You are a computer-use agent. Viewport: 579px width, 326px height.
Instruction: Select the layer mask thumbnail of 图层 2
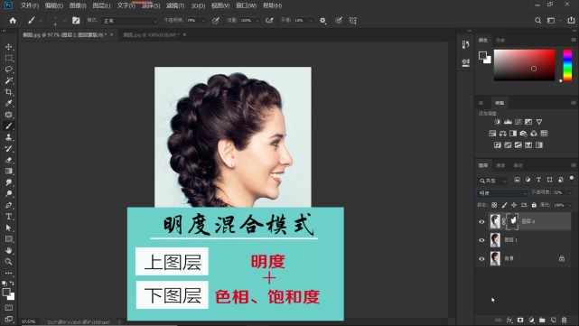tap(513, 221)
